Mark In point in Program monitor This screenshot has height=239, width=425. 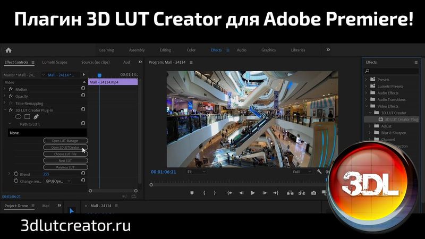204,193
